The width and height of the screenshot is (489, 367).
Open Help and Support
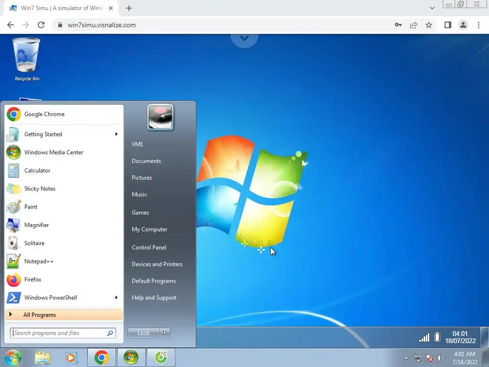(154, 298)
